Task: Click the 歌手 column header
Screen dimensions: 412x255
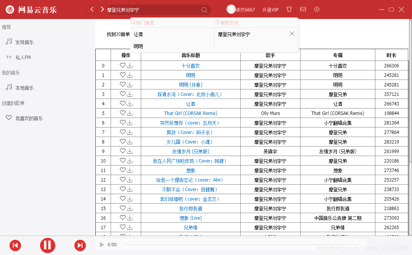Action: (x=270, y=55)
